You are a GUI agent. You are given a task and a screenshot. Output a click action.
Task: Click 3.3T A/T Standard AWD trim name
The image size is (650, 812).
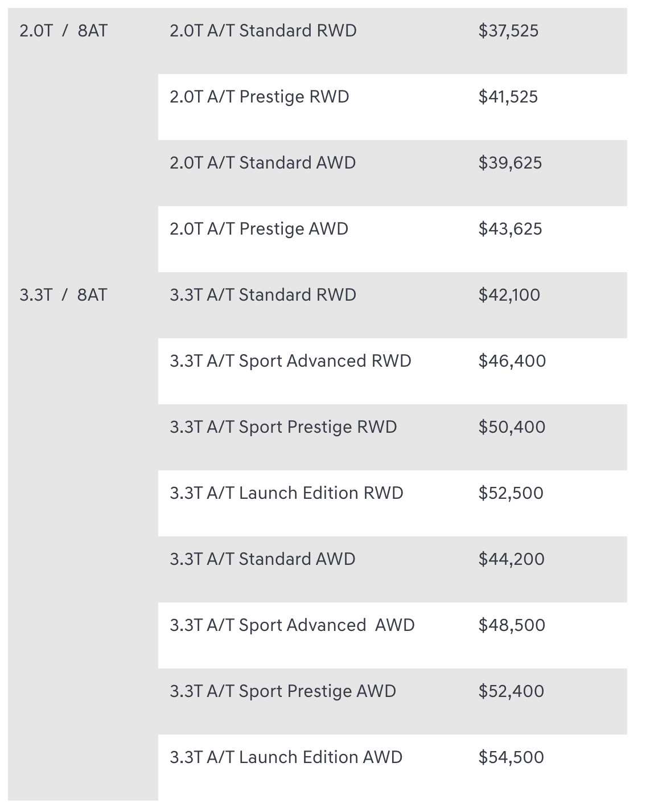pos(262,559)
